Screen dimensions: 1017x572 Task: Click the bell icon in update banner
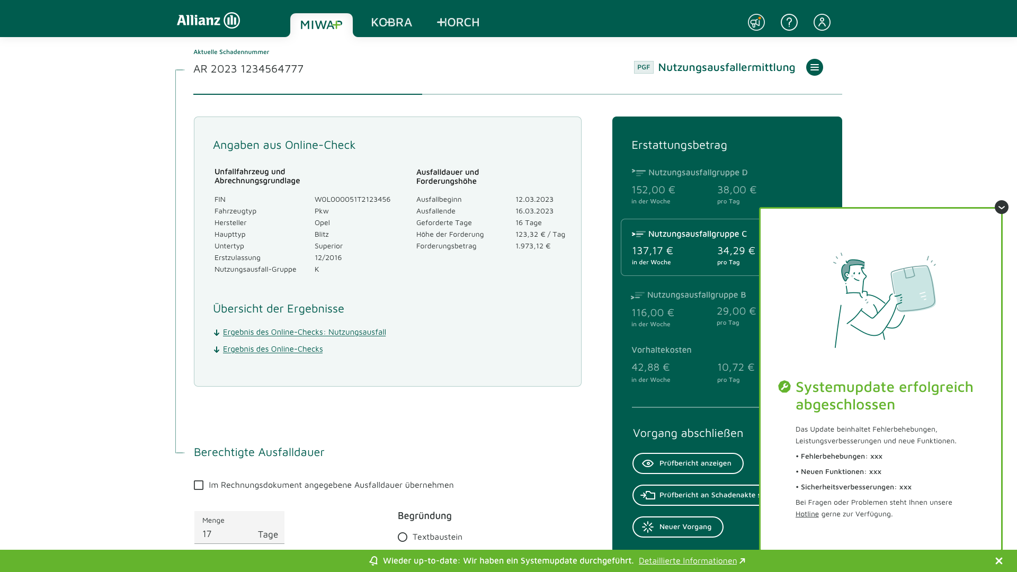coord(373,561)
